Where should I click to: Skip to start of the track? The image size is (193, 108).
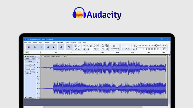[x=48, y=47]
